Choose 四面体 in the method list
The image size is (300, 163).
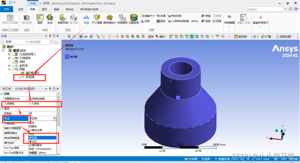coord(43,126)
